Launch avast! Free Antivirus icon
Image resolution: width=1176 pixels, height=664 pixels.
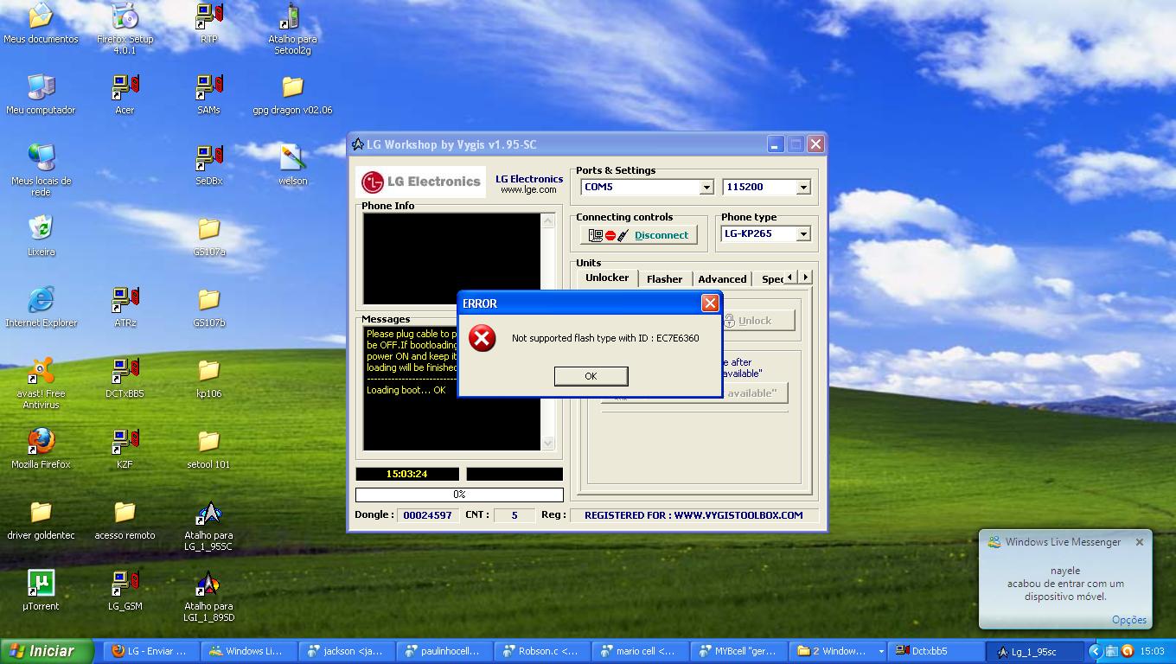coord(41,383)
